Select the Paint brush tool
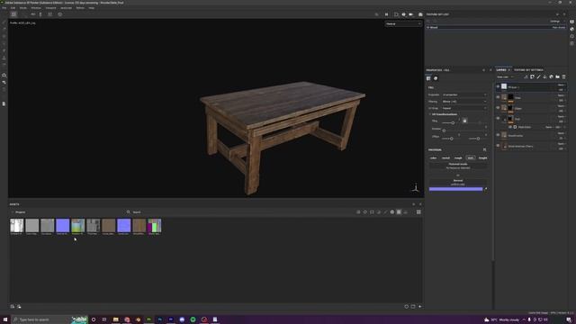The width and height of the screenshot is (576, 324). (4, 22)
